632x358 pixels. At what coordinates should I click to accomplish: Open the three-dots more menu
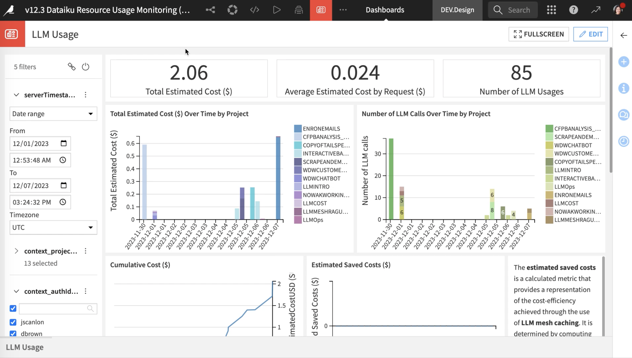coord(343,10)
